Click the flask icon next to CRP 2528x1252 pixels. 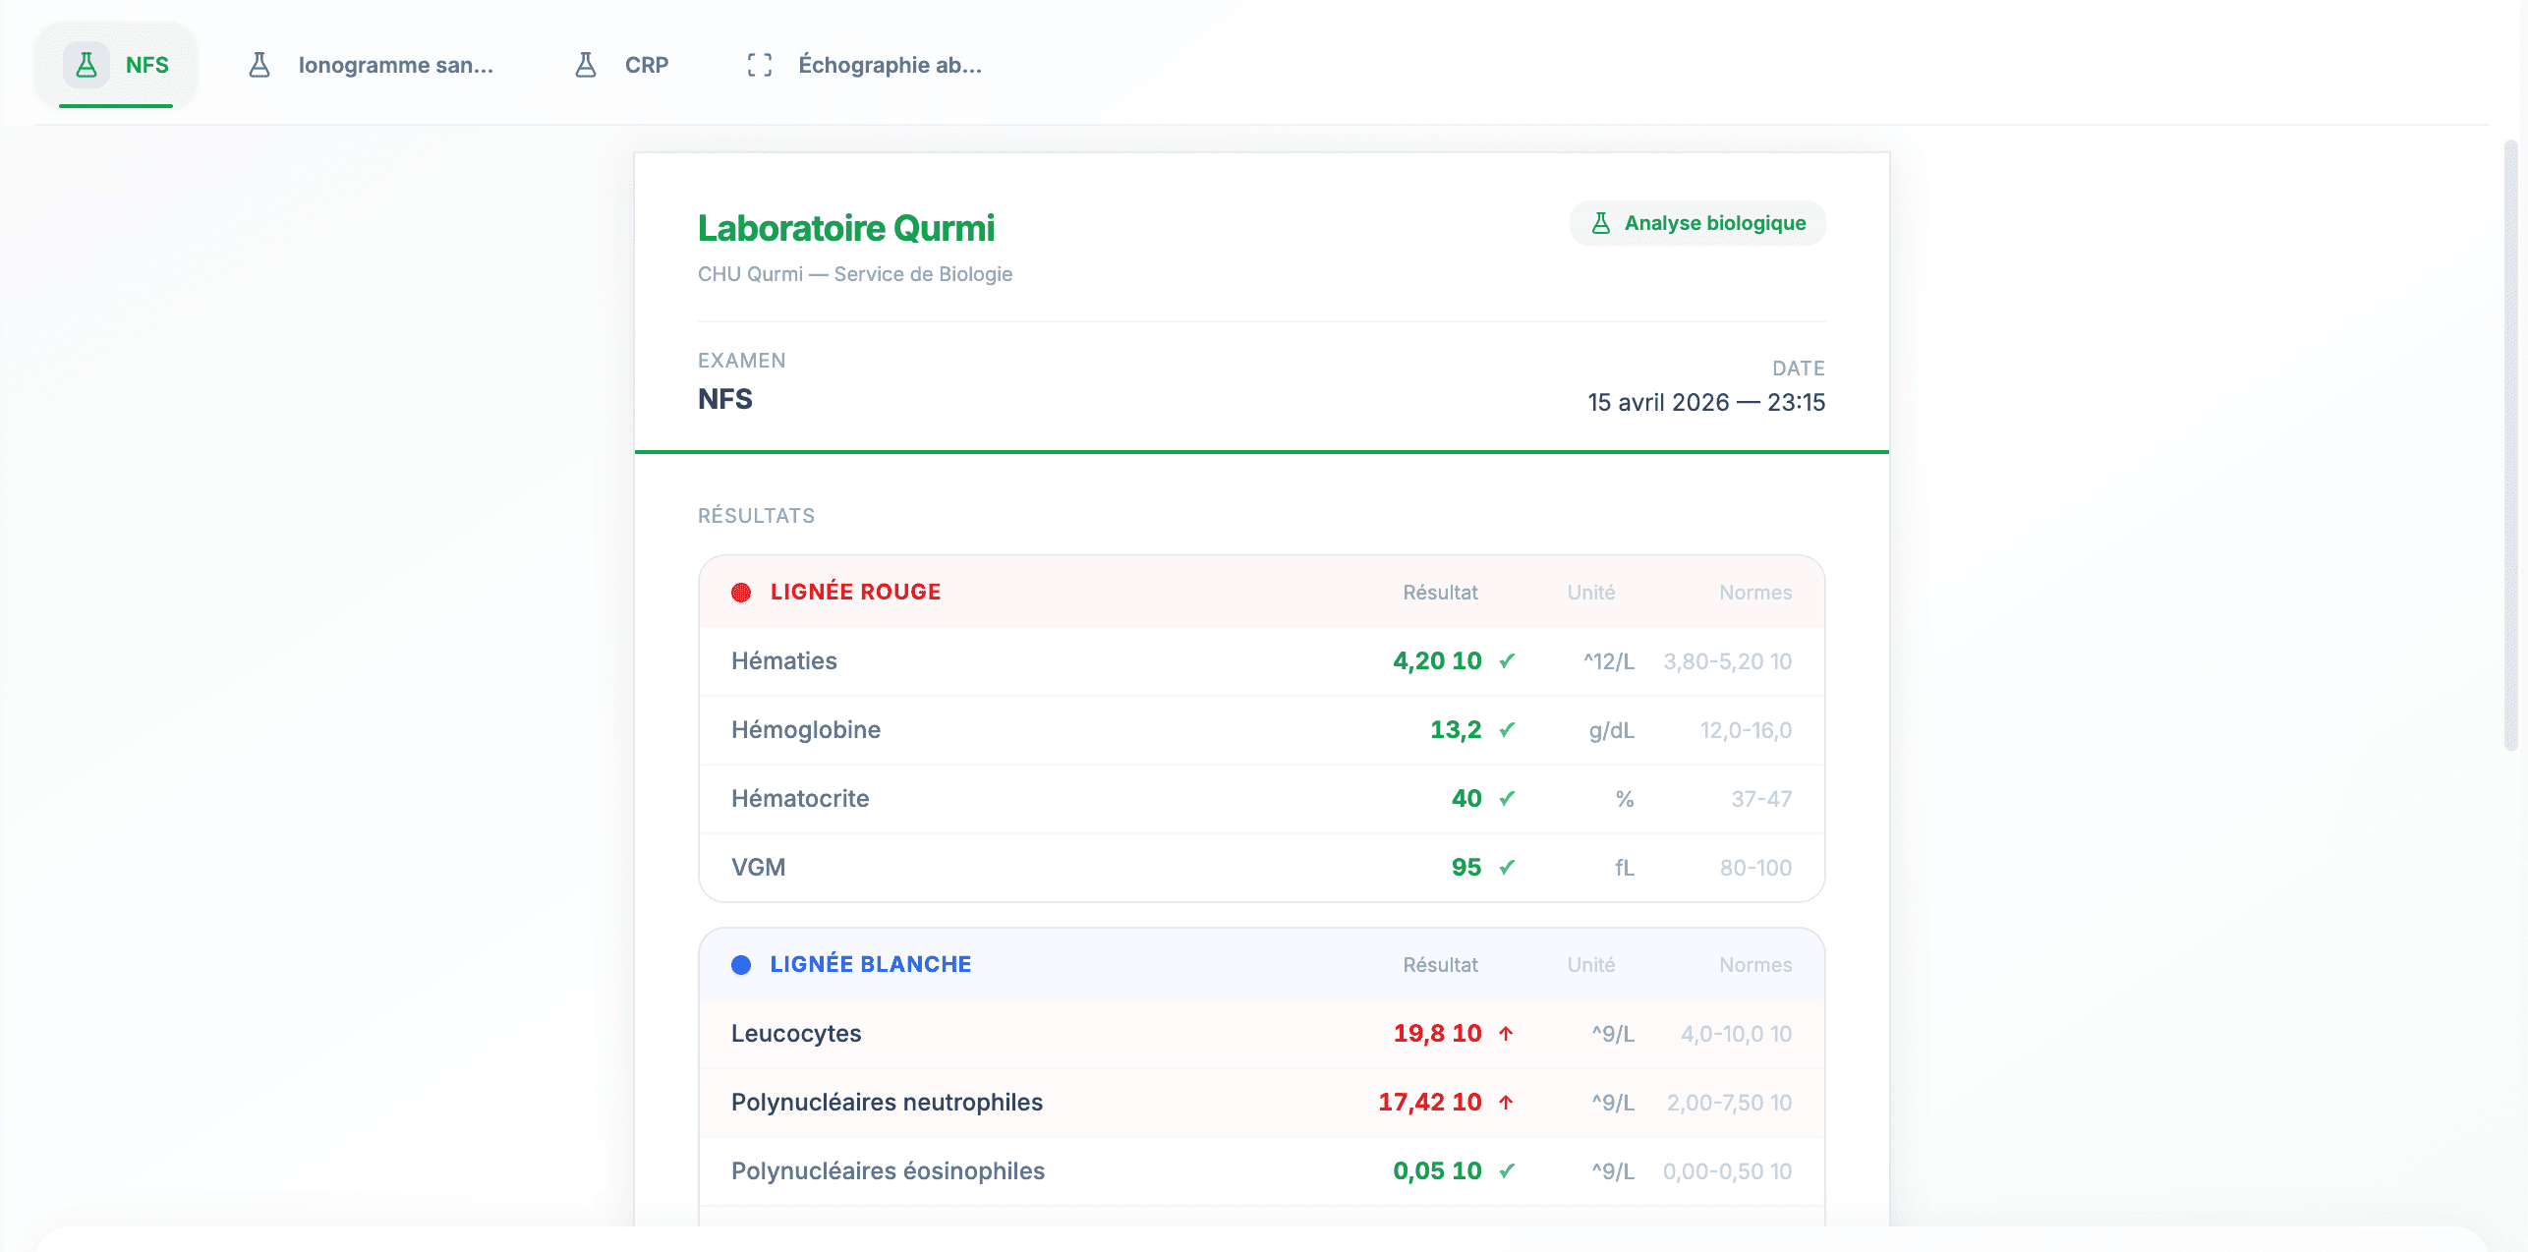click(x=587, y=65)
